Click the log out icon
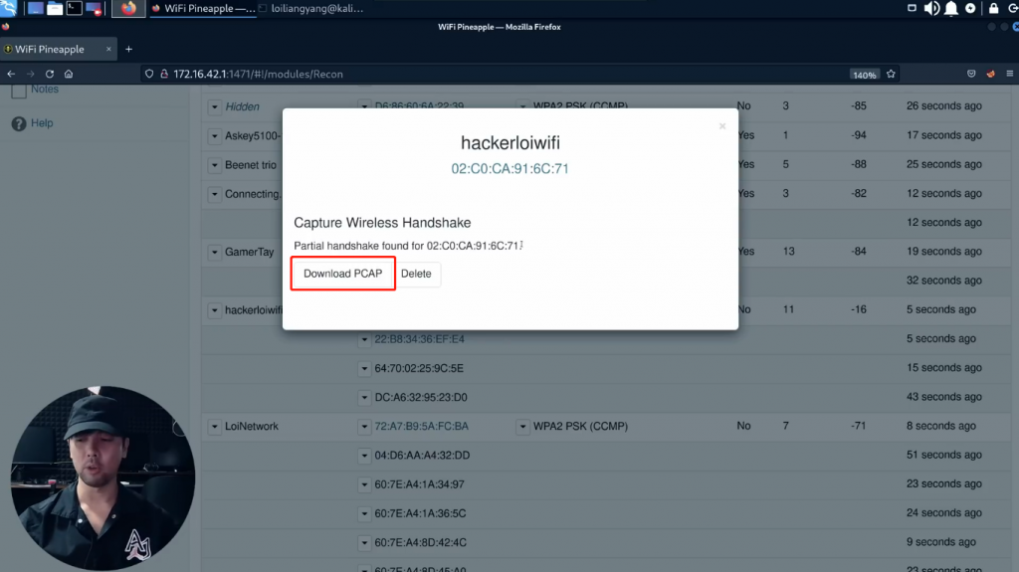1019x572 pixels. 1013,8
